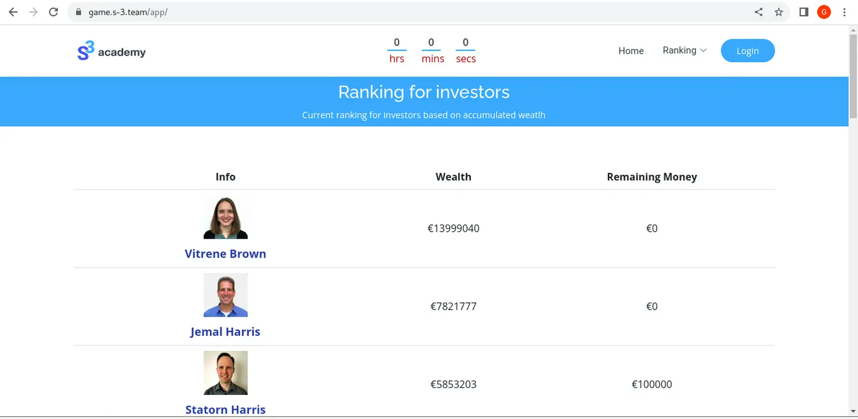Click the page scrollbar thumb
Viewport: 858px width, 419px height.
pyautogui.click(x=853, y=76)
